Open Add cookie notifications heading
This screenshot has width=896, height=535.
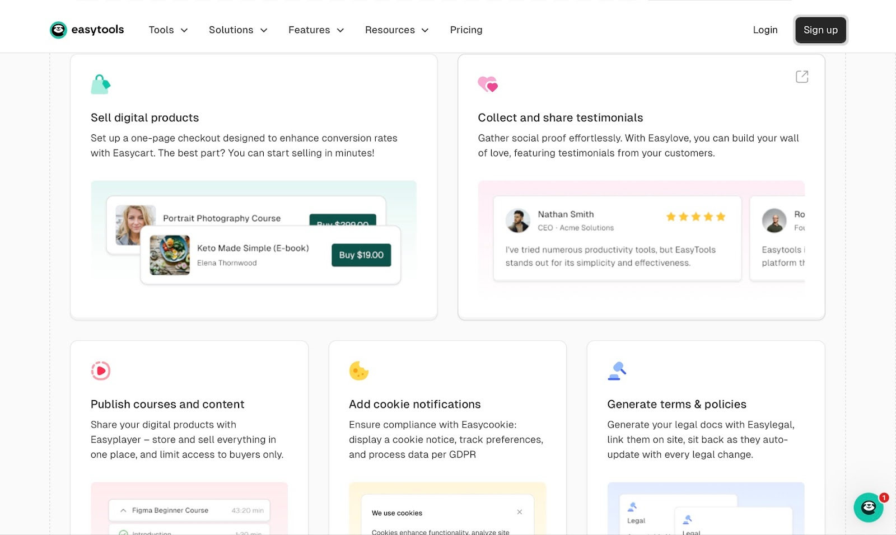415,404
